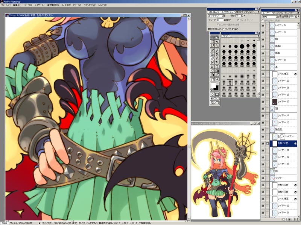The width and height of the screenshot is (301, 225).
Task: Toggle サイズ pressure checkbox
Action: (223, 29)
